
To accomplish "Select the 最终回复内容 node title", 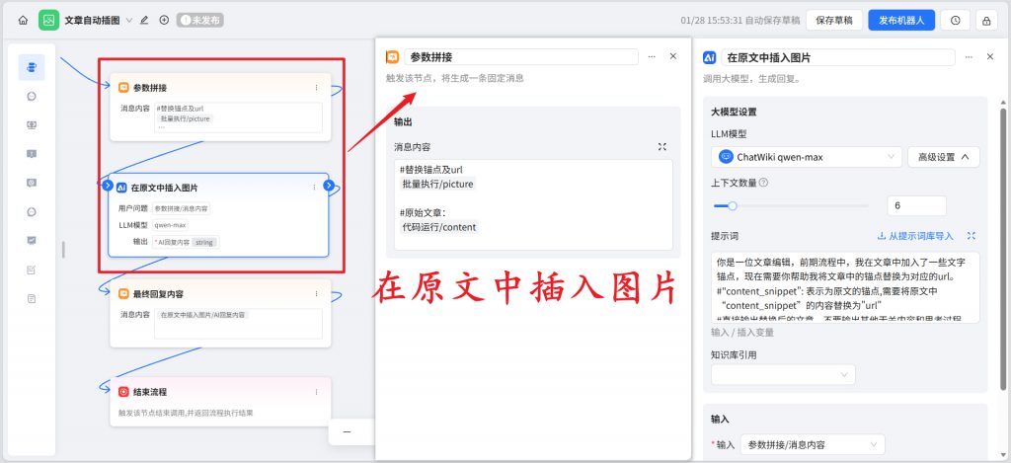I will [159, 293].
